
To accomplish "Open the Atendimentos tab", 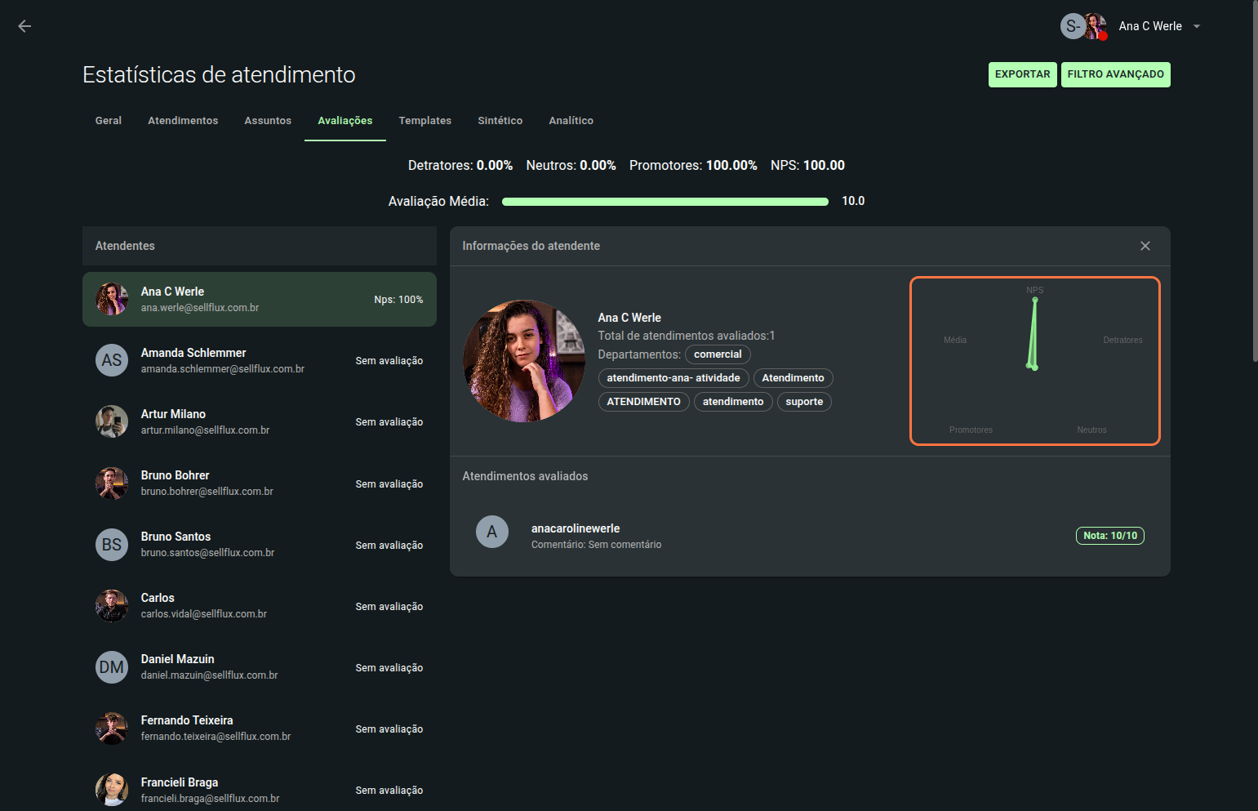I will (x=183, y=121).
